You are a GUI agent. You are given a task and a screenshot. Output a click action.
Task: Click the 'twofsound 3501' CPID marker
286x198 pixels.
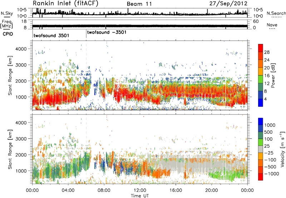[51, 35]
